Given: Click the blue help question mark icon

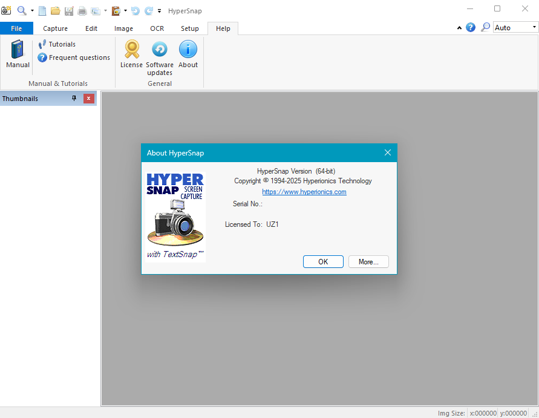Looking at the screenshot, I should coord(471,27).
